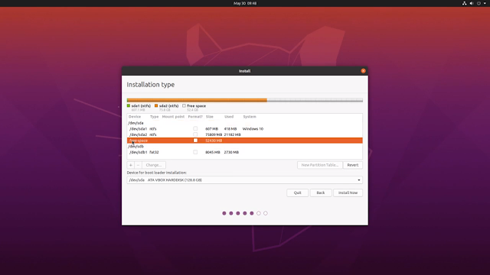This screenshot has height=275, width=490.
Task: Click the System column header
Action: pos(250,117)
